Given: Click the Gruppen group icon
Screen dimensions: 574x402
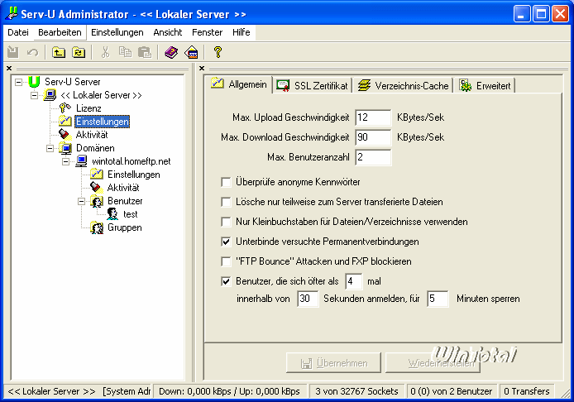Looking at the screenshot, I should (x=97, y=227).
